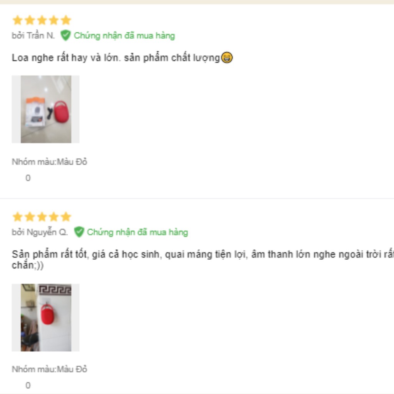
Task: Select the leftmost star of Trần N.'s rating
Action: point(18,20)
